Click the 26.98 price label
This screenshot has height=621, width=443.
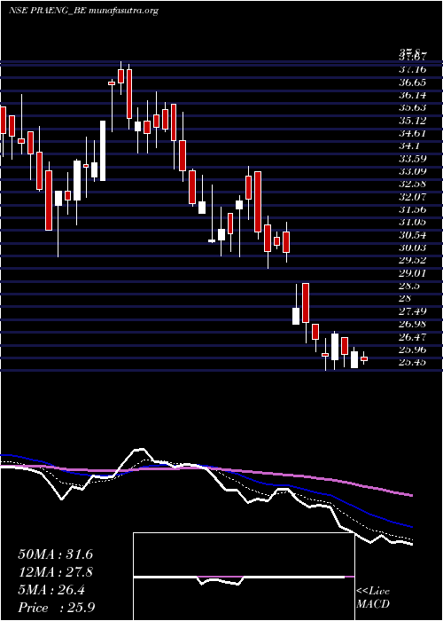tap(412, 325)
